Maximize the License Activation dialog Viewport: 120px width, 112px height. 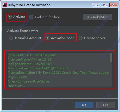pyautogui.click(x=105, y=5)
